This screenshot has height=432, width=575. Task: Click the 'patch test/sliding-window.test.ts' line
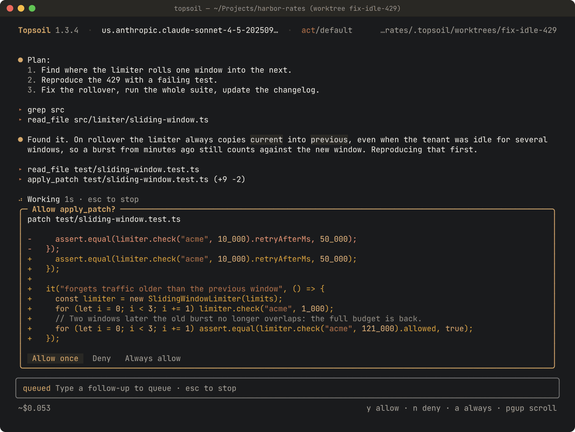[104, 219]
